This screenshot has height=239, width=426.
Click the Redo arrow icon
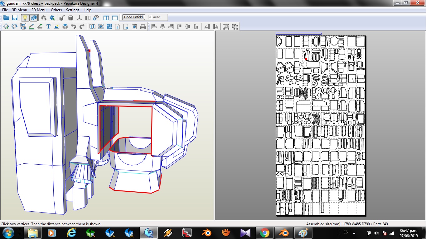(82, 26)
